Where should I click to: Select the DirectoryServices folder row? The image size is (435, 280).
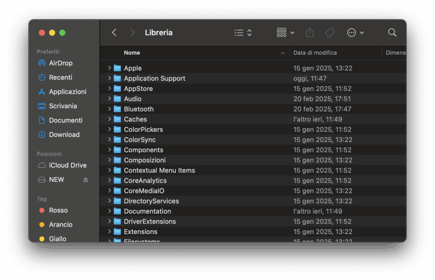pos(253,201)
